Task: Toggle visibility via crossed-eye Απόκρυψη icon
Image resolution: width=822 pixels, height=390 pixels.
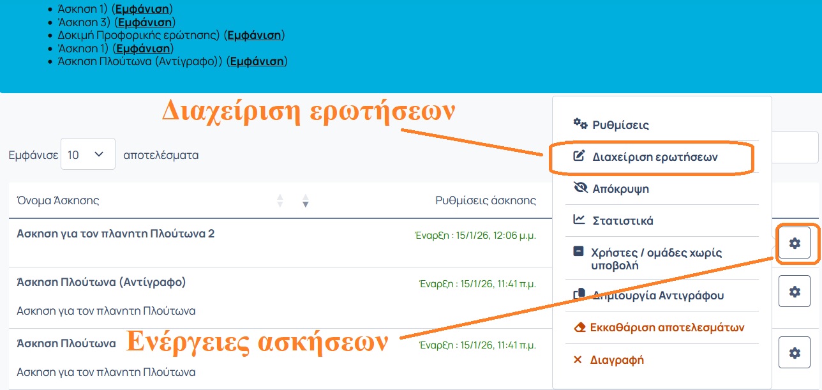Action: click(579, 188)
